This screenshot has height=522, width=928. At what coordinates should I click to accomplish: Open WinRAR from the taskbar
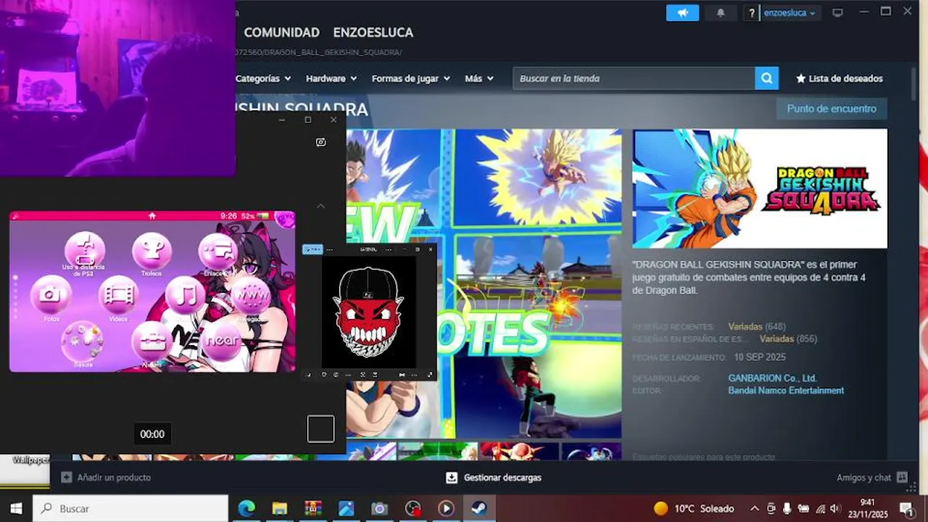click(x=313, y=508)
